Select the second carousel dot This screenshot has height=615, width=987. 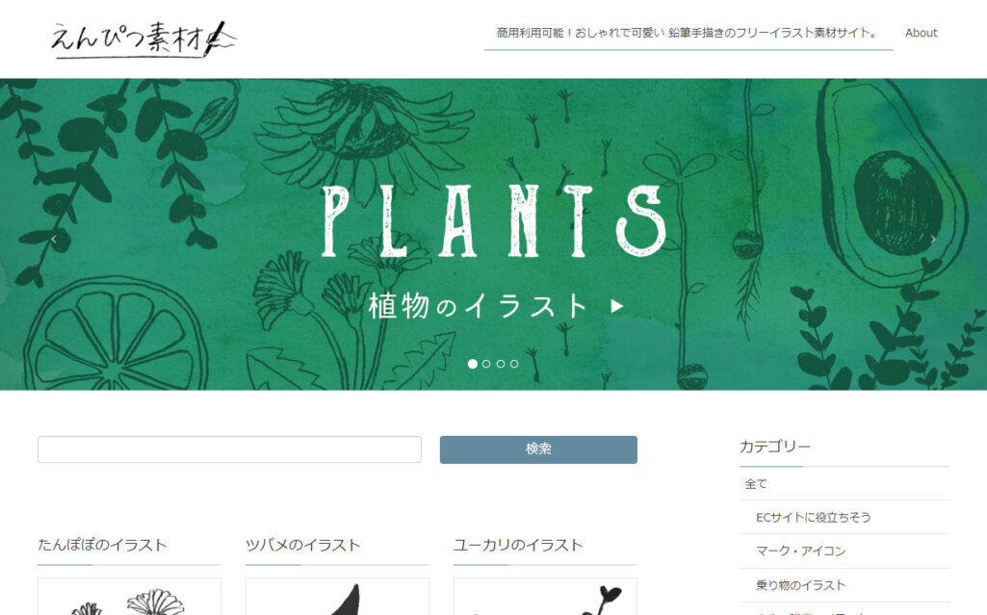486,364
